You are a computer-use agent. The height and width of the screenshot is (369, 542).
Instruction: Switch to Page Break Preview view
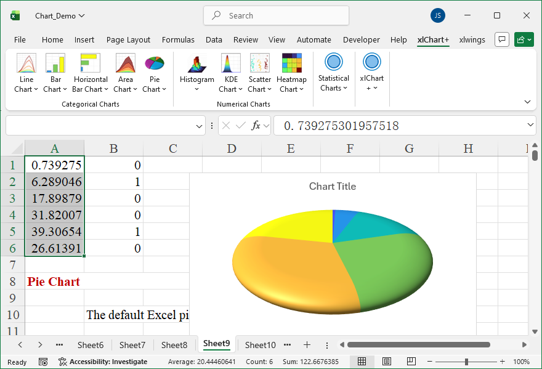pyautogui.click(x=410, y=362)
